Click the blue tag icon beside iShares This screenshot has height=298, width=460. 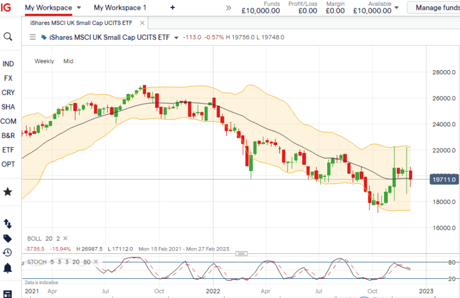pos(44,37)
